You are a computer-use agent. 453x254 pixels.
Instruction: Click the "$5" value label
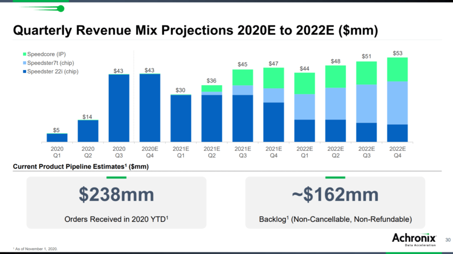(56, 130)
